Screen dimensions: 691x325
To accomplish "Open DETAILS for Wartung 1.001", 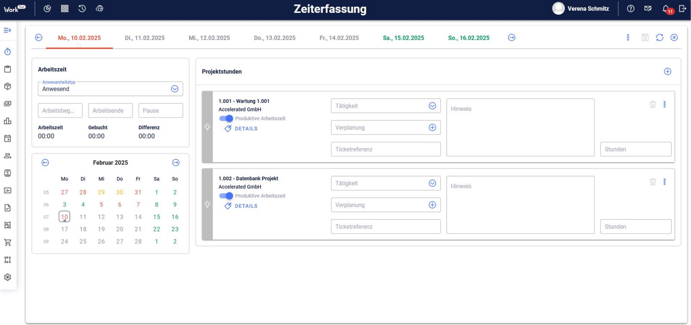I will (241, 129).
